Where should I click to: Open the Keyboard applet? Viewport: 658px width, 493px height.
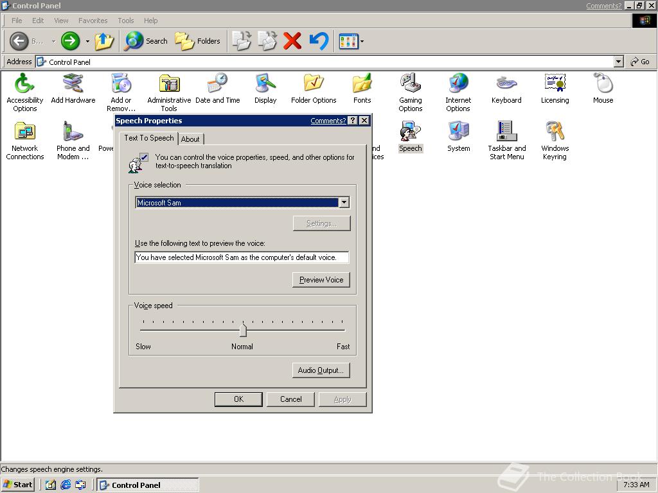tap(506, 89)
